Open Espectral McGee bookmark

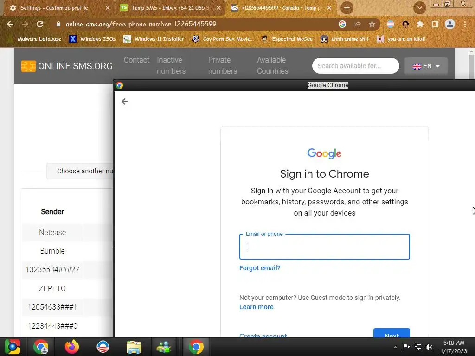point(287,39)
